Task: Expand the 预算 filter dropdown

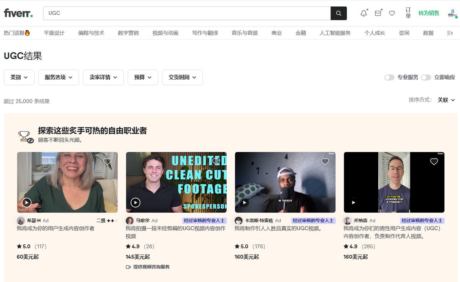Action: (x=143, y=78)
